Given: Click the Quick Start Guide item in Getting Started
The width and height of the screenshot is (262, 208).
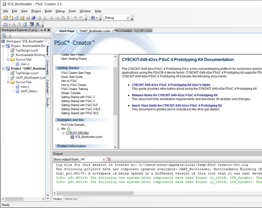Looking at the screenshot, I should click(x=72, y=77).
